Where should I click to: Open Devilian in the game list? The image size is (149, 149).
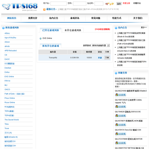click(x=8, y=68)
